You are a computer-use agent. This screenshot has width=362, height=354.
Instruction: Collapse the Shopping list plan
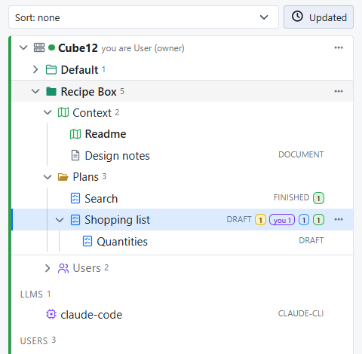(60, 220)
